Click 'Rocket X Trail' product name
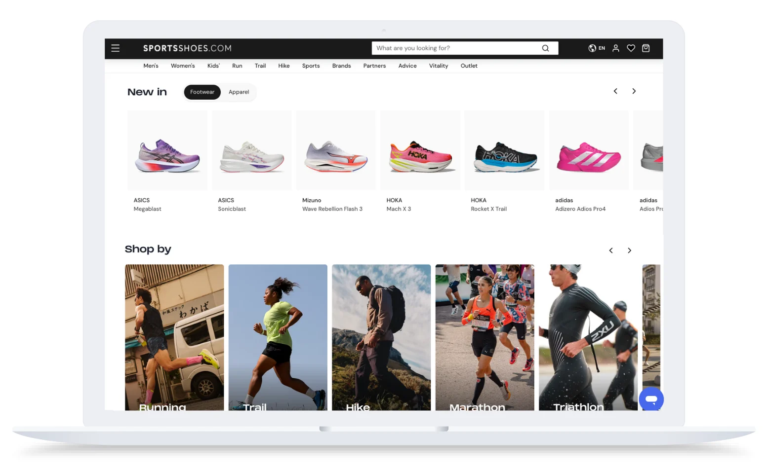Screen dimensions: 768x469 (x=488, y=209)
